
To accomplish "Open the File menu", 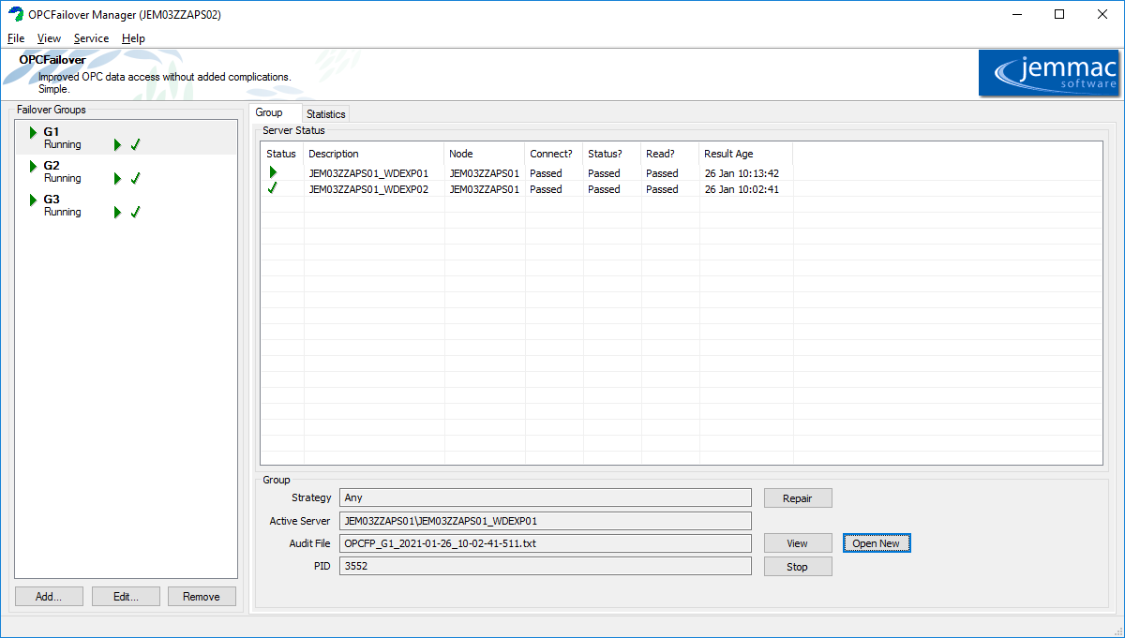I will (x=15, y=38).
